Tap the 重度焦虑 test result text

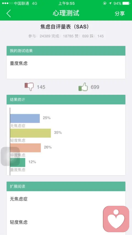pos(19,63)
